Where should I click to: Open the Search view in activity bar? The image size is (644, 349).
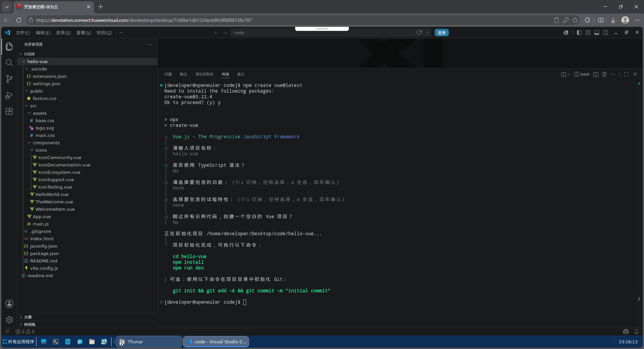[9, 63]
